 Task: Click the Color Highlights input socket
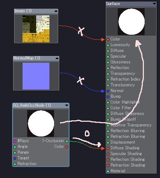point(108,102)
